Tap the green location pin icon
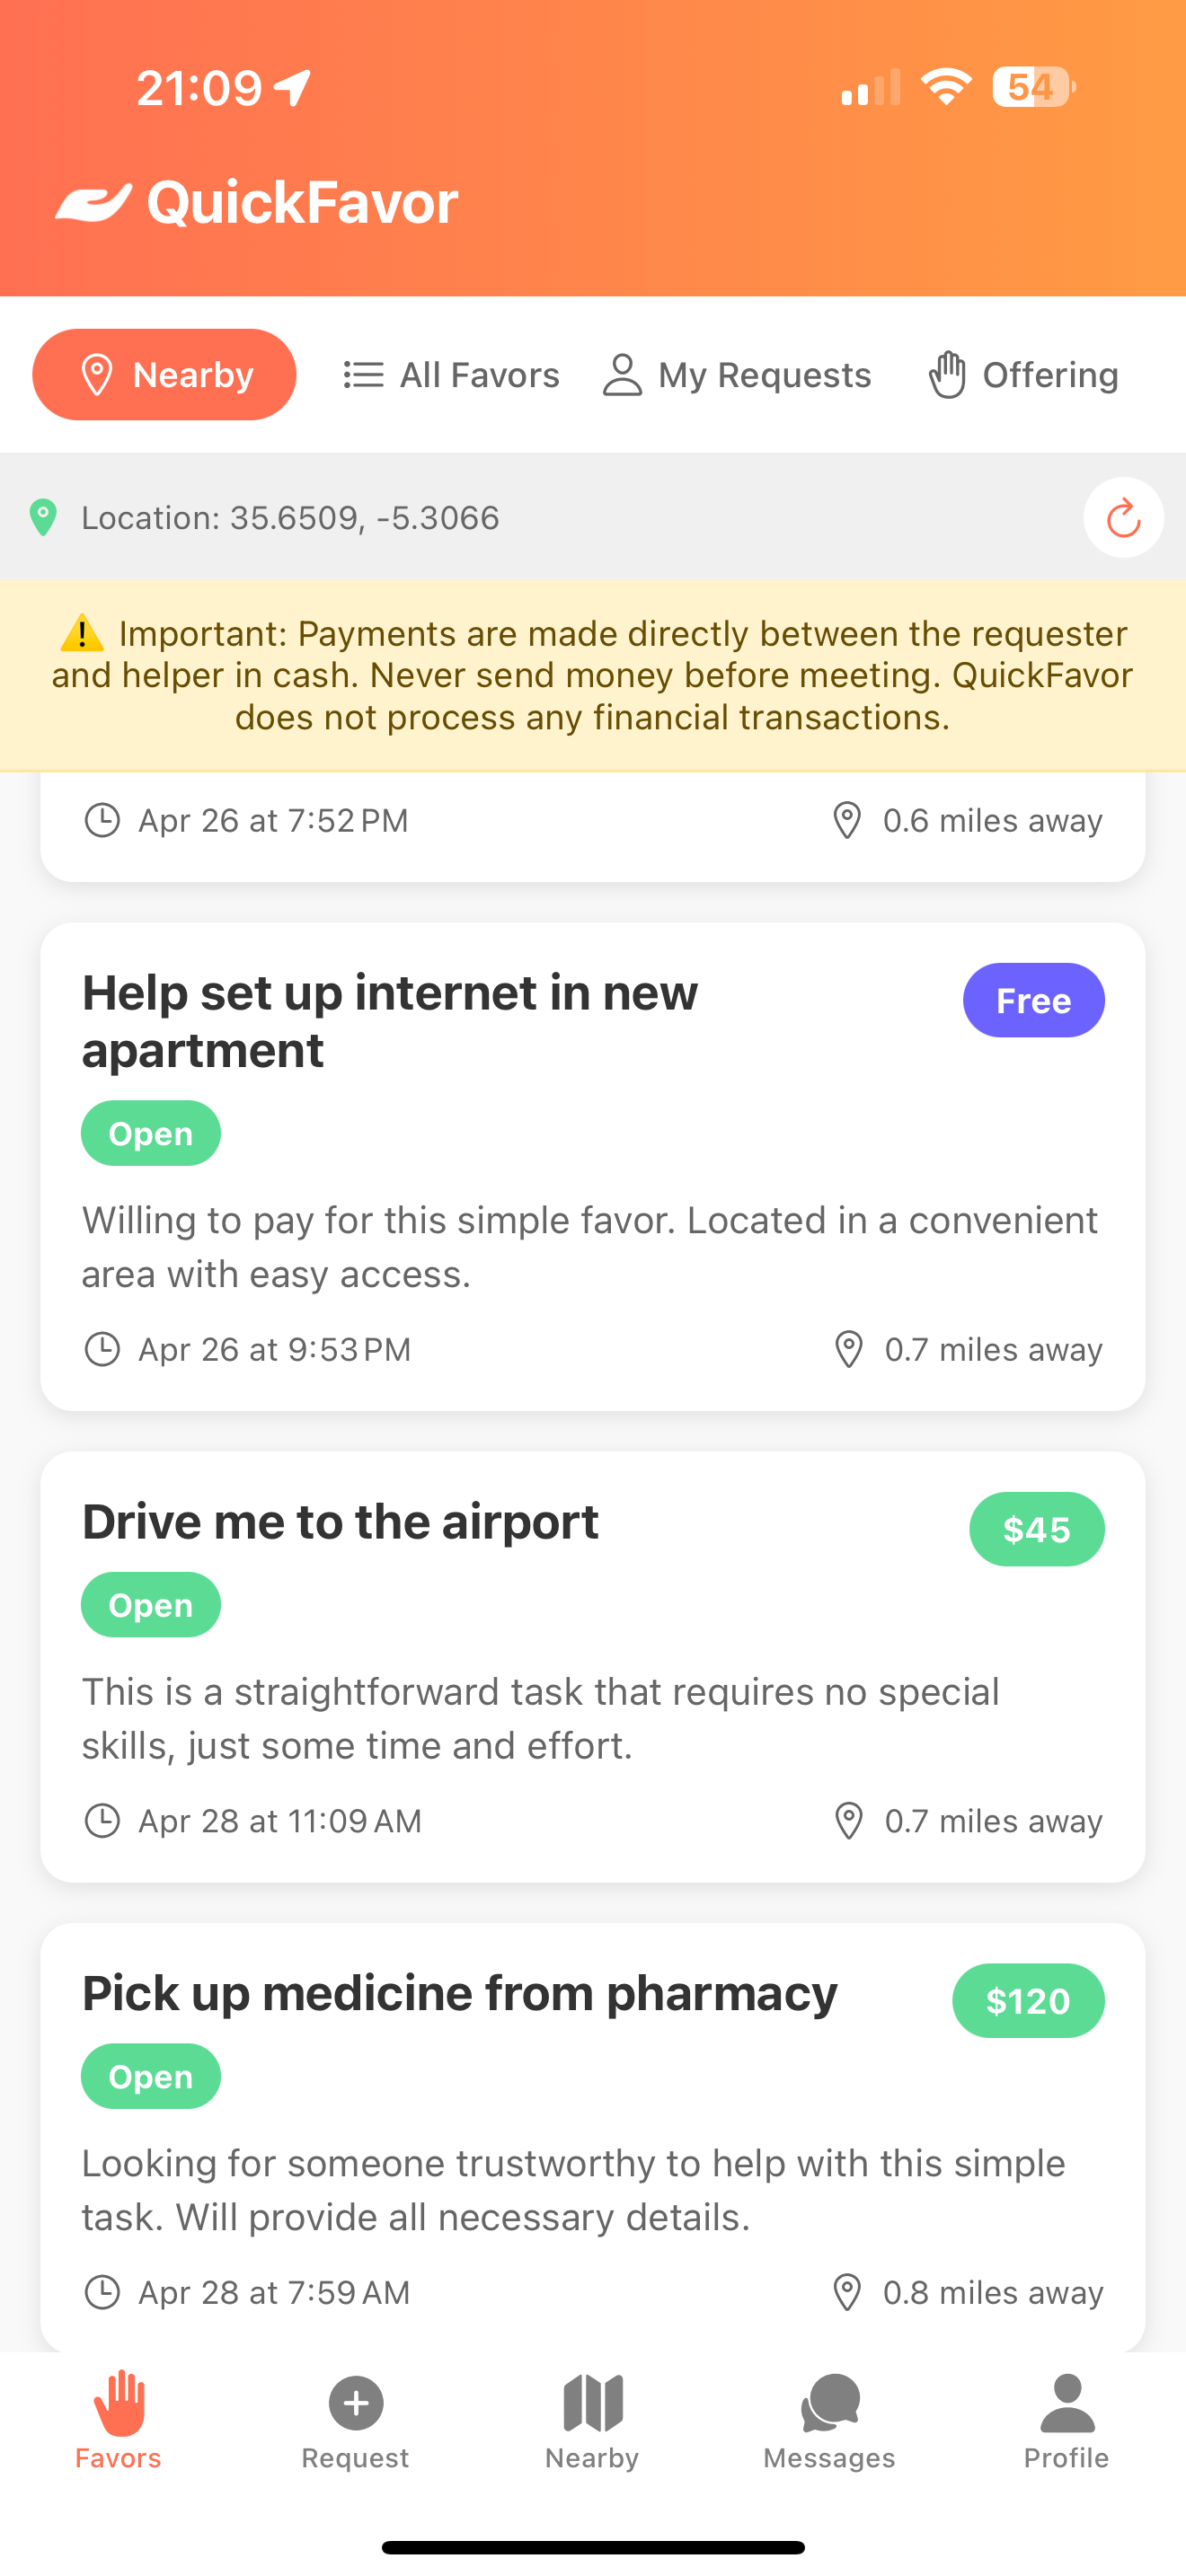The width and height of the screenshot is (1186, 2576). pos(43,518)
